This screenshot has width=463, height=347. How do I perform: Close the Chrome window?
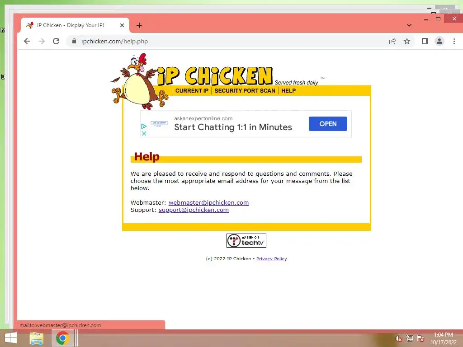coord(454,19)
